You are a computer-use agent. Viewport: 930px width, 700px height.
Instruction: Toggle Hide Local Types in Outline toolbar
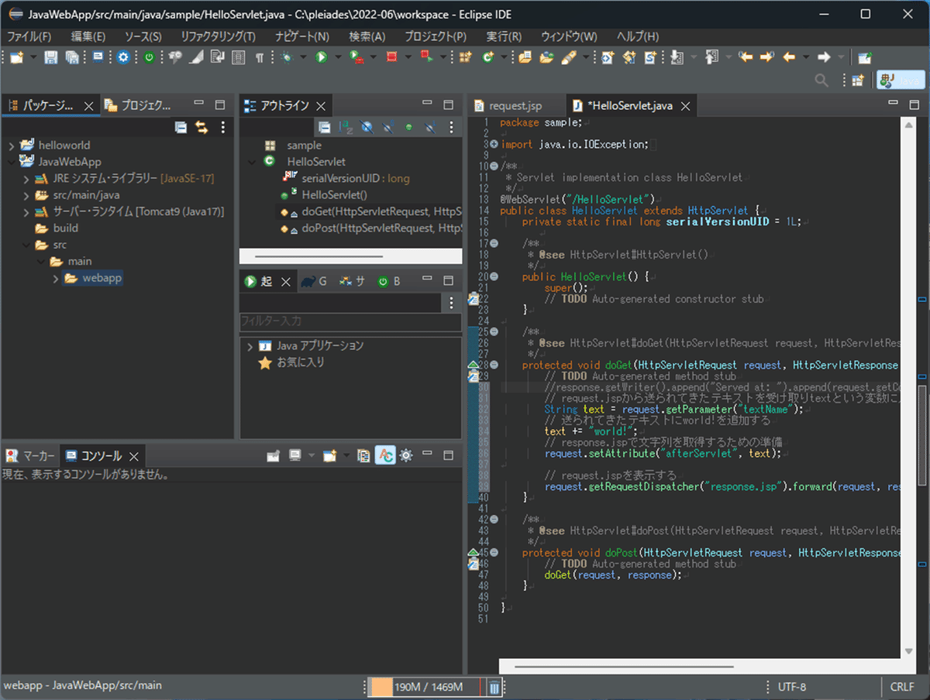click(429, 128)
